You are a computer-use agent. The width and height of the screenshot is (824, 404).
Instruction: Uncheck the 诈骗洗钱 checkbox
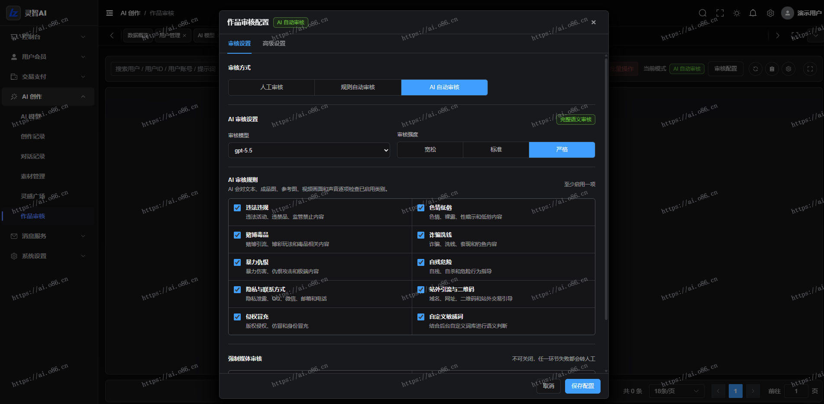(x=421, y=235)
